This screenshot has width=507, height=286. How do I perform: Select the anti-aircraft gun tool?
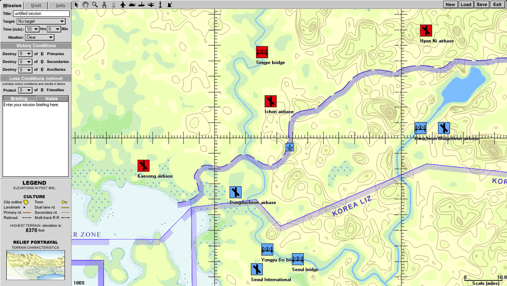coord(169,5)
